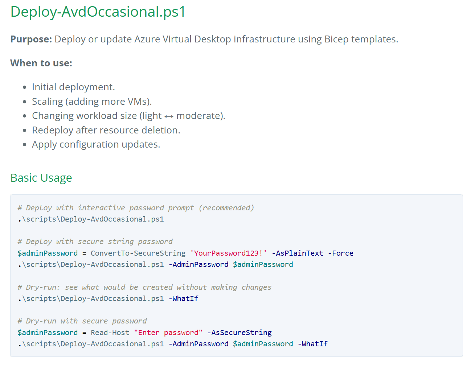Viewport: 475px width, 367px height.
Task: Select the 'When to use:' heading
Action: tap(41, 63)
